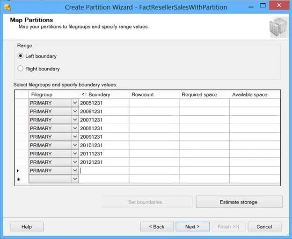This screenshot has width=292, height=239.
Task: Click the empty boundary field being edited
Action: tap(104, 171)
